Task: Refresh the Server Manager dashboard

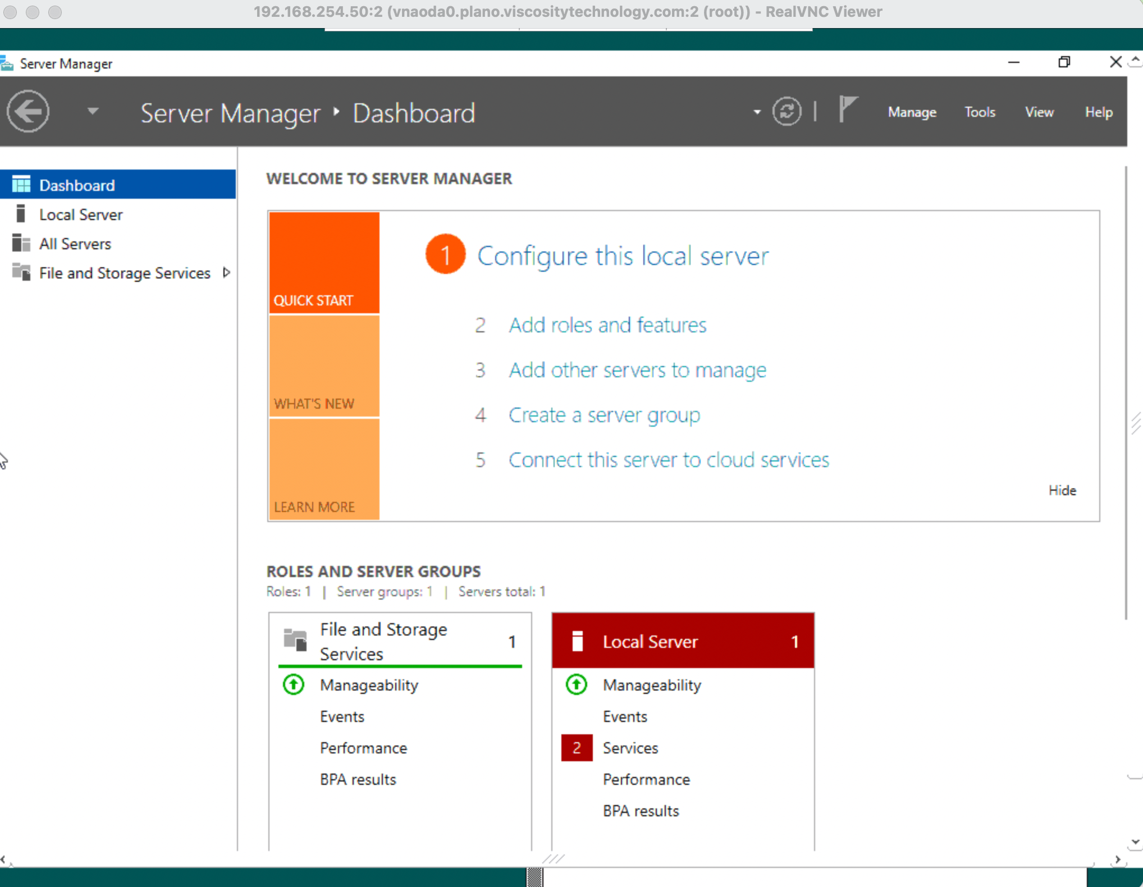Action: [787, 111]
